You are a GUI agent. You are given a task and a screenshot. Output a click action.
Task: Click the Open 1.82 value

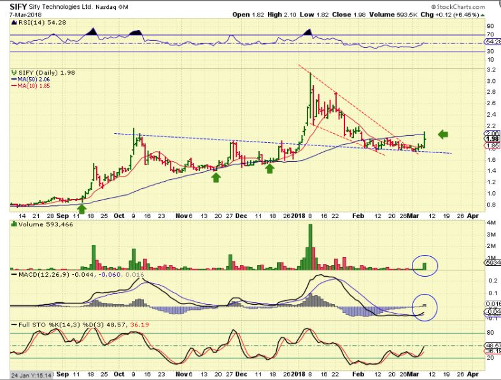(248, 15)
